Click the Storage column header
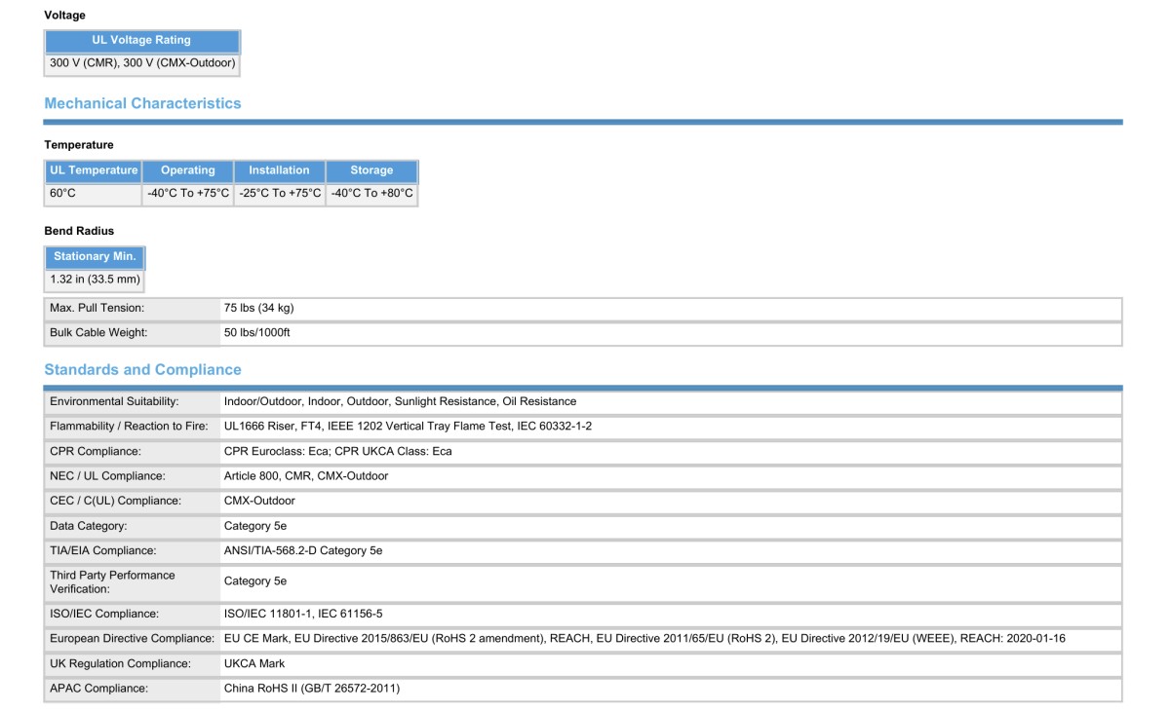This screenshot has width=1170, height=711. (371, 170)
